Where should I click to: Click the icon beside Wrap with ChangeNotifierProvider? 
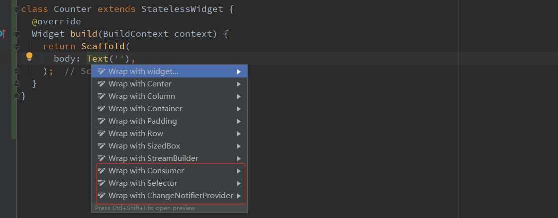[x=101, y=196]
